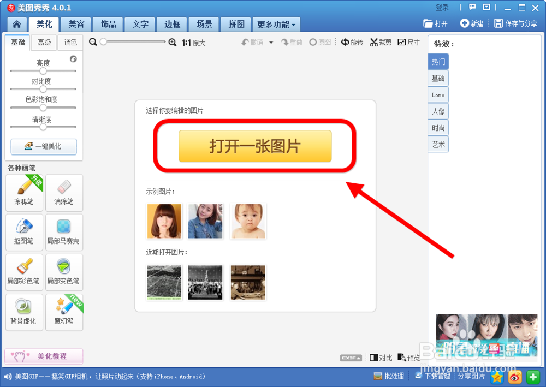Click the zoom in magnifier icon
Screen dimensions: 546x387
[173, 43]
